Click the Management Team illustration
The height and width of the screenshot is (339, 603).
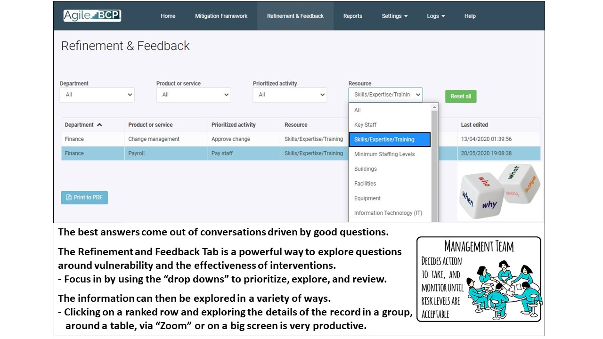pyautogui.click(x=479, y=279)
